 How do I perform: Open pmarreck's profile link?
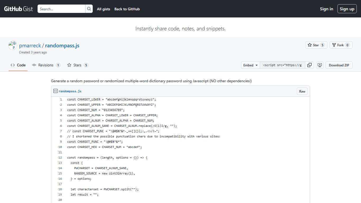pos(30,45)
